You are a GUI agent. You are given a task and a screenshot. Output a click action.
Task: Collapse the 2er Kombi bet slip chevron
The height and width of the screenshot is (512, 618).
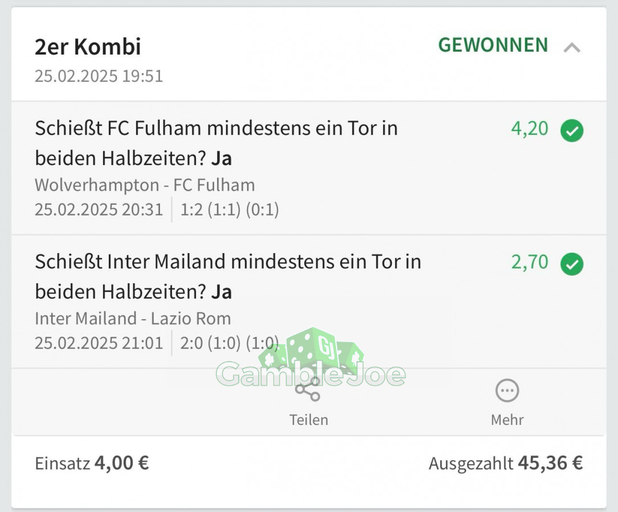tap(571, 48)
